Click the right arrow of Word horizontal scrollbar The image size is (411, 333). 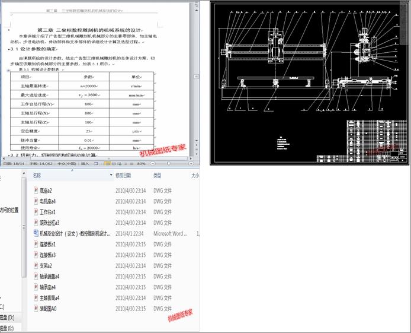[x=191, y=158]
